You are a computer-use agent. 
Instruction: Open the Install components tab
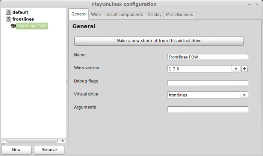point(124,15)
